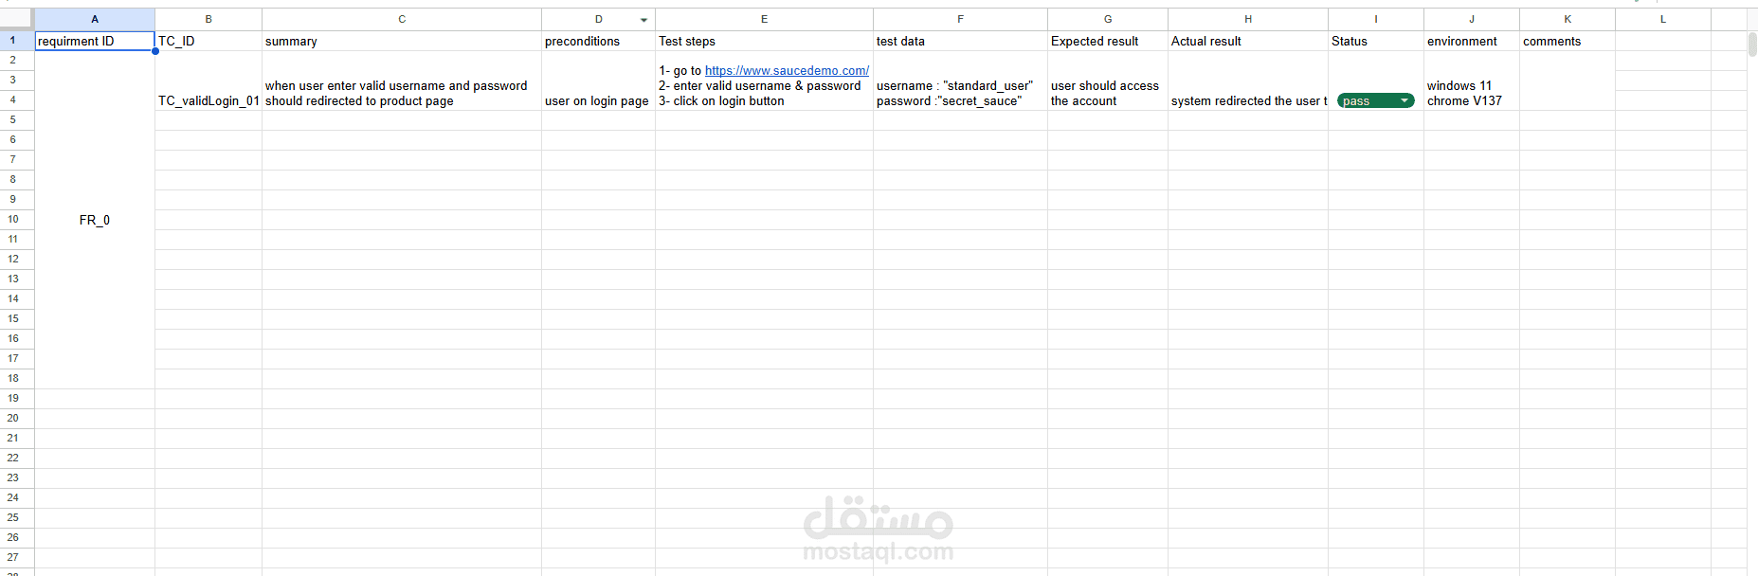Screen dimensions: 1758x576
Task: Select column B header
Action: coord(208,19)
